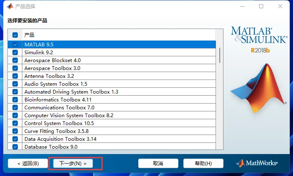Uncheck the Control System Toolbox 10.5 checkbox
The image size is (293, 176).
pos(15,123)
